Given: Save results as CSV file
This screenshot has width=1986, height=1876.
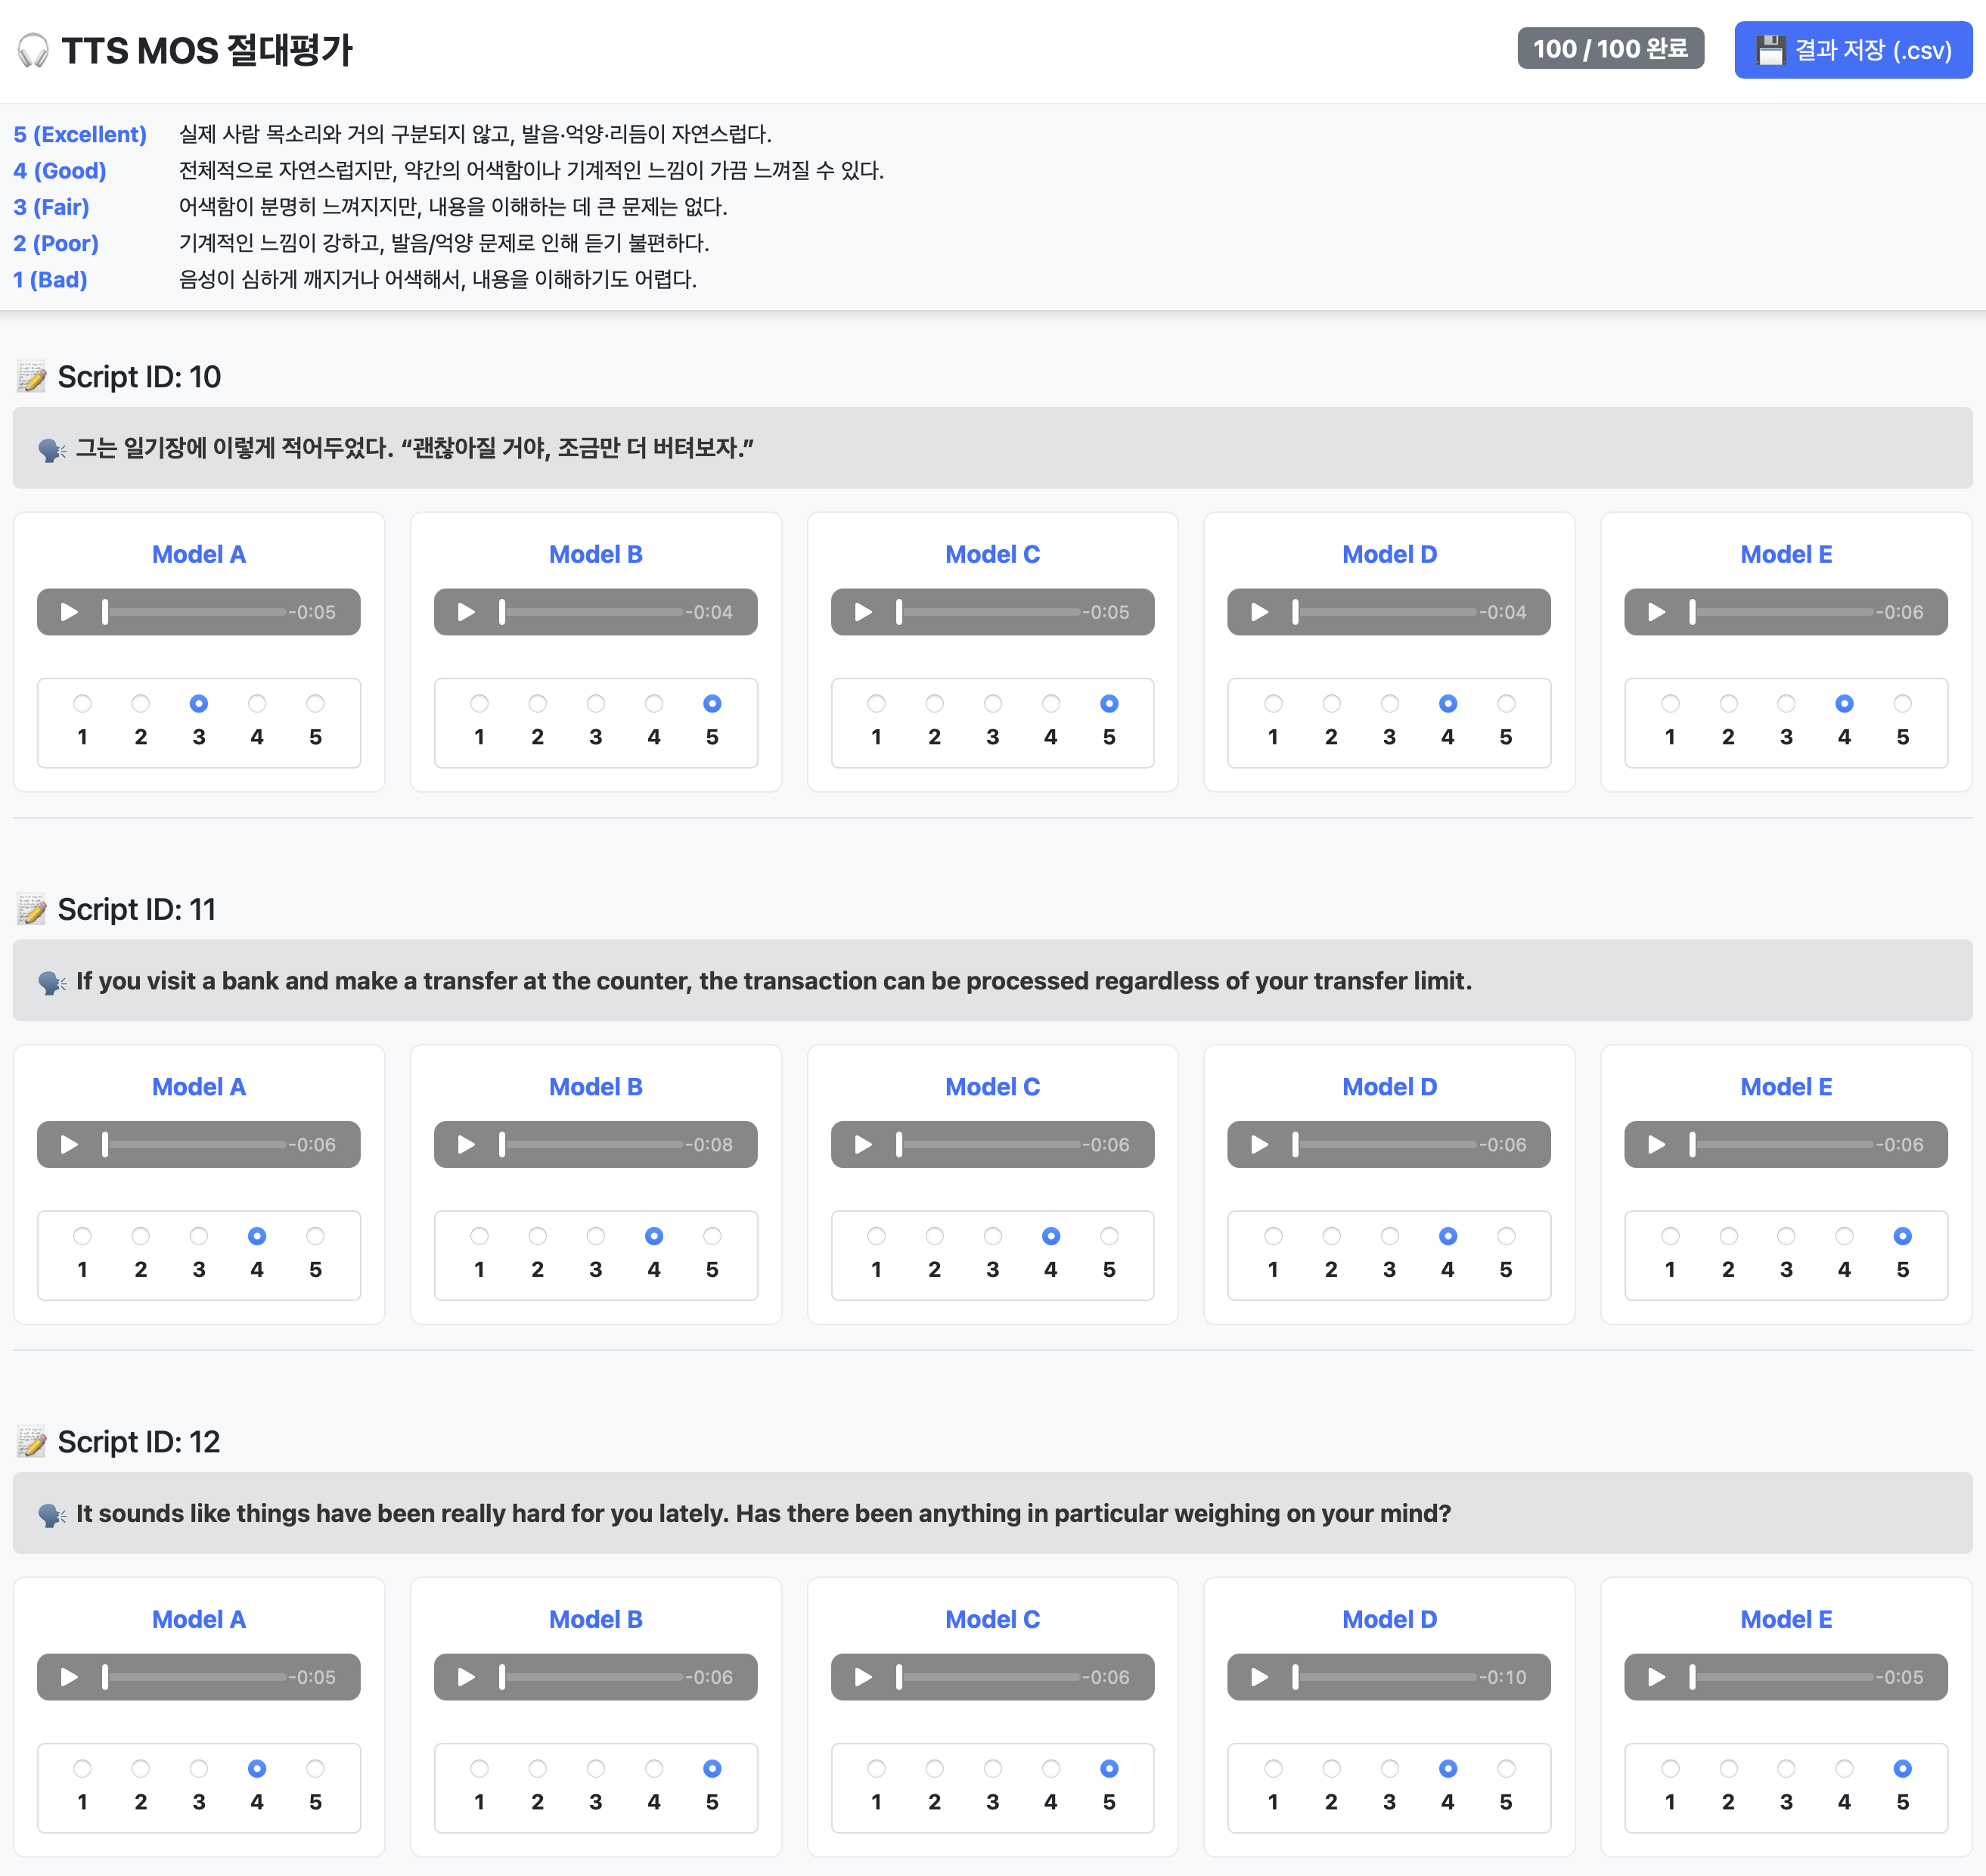Looking at the screenshot, I should [1853, 50].
